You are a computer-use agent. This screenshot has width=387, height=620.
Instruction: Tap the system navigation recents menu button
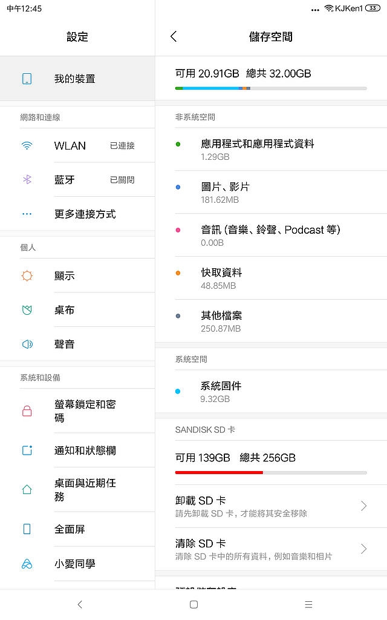308,604
